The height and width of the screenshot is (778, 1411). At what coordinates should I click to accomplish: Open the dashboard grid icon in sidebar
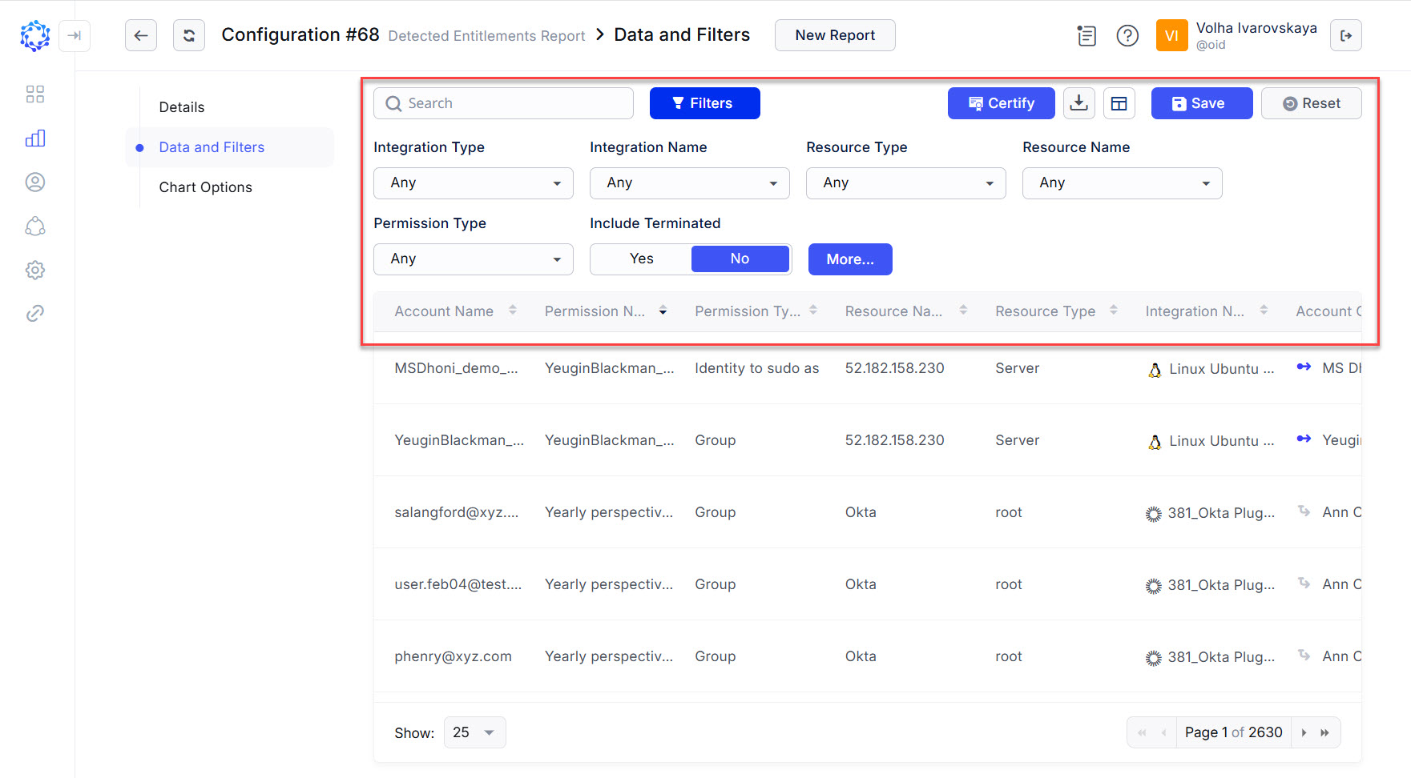[x=34, y=94]
